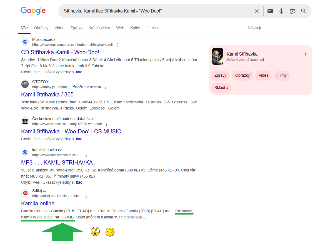Open the Zprávy tab
The width and height of the screenshot is (315, 244).
point(76,28)
